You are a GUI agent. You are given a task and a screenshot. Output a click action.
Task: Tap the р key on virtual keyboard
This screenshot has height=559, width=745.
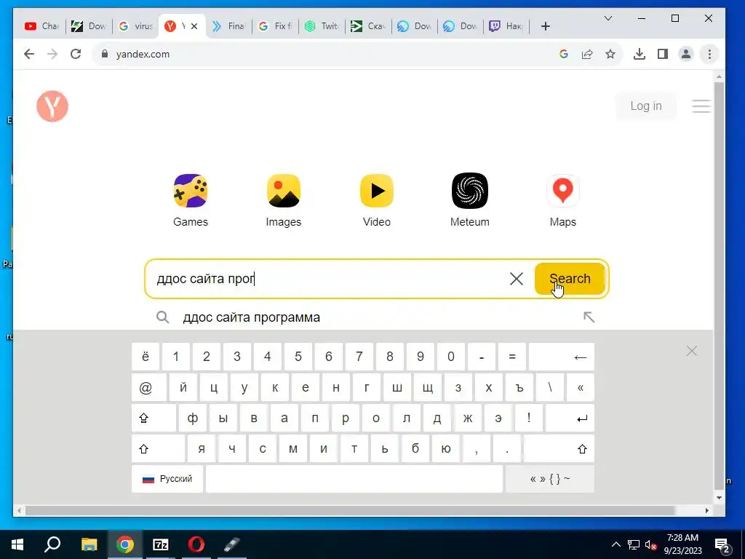[346, 419]
